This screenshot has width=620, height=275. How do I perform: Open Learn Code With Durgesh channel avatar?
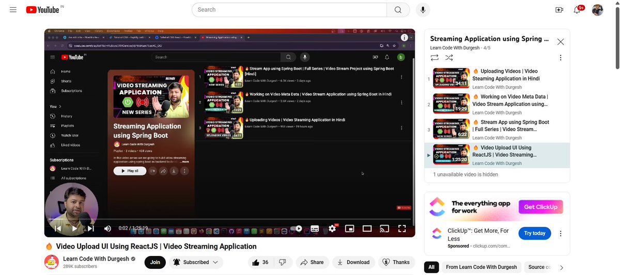pos(51,262)
